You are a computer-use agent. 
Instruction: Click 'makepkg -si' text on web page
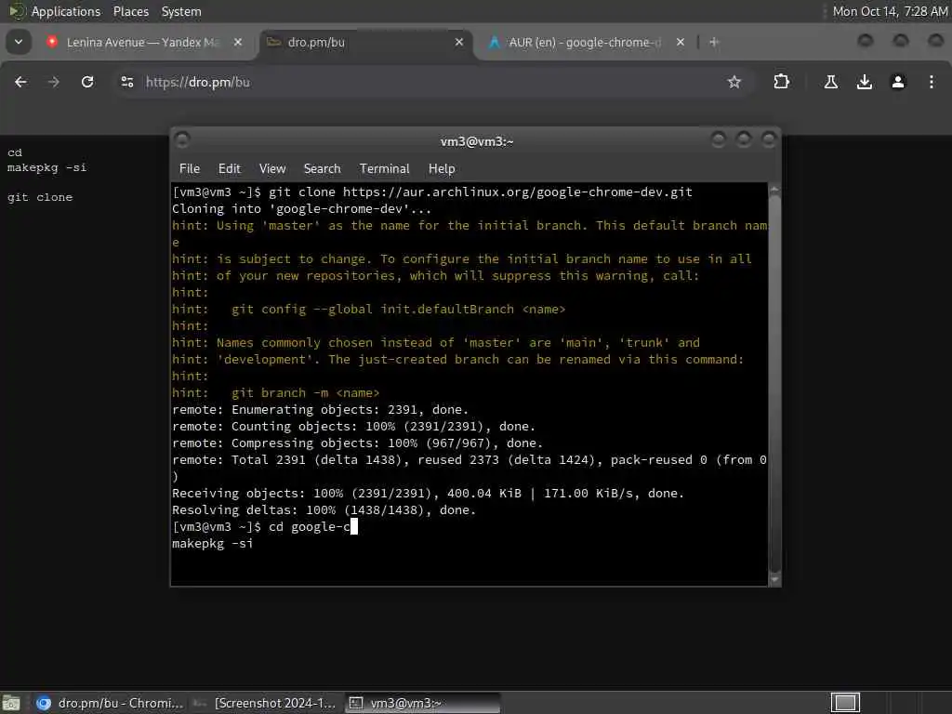[46, 167]
